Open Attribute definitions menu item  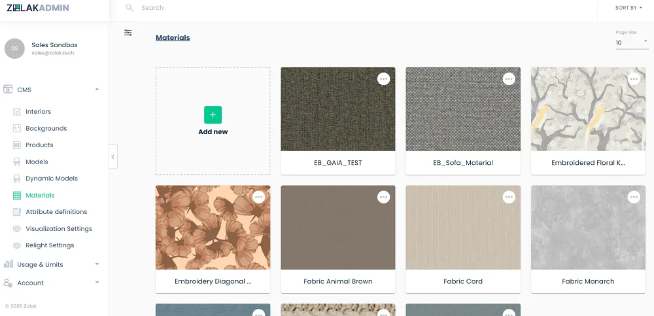pos(56,212)
